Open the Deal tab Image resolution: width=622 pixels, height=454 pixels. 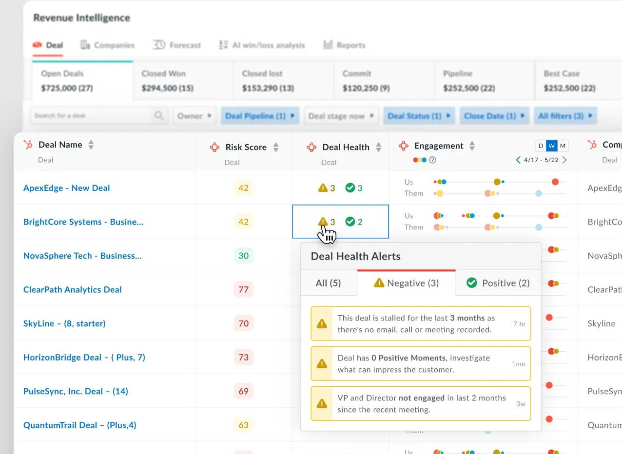48,45
